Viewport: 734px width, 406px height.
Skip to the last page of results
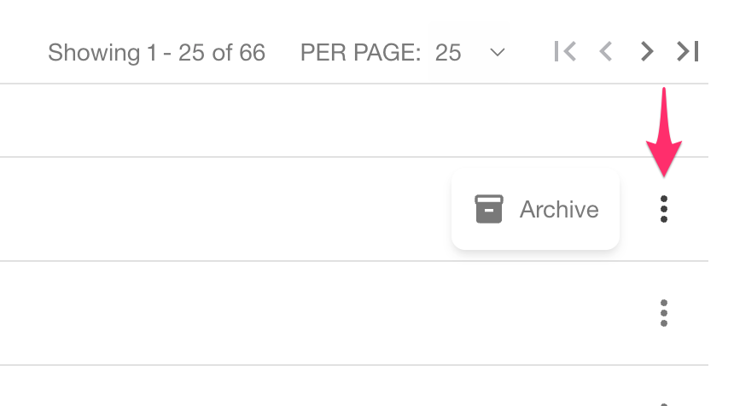pyautogui.click(x=687, y=51)
